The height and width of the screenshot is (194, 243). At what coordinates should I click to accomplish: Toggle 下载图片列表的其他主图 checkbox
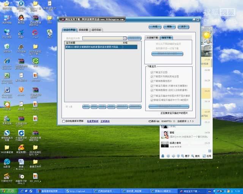click(x=152, y=77)
